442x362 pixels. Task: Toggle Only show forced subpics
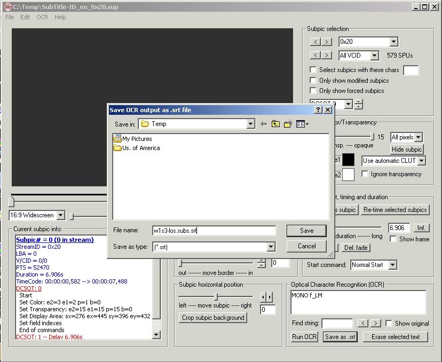click(x=313, y=90)
